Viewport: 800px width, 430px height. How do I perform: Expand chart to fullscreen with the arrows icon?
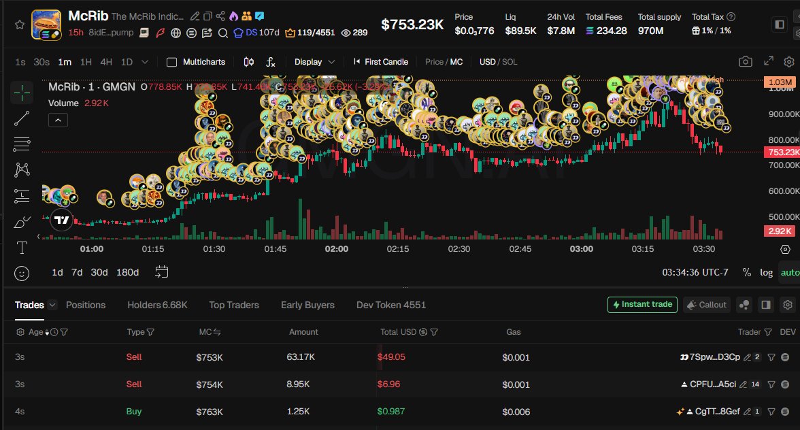(769, 61)
